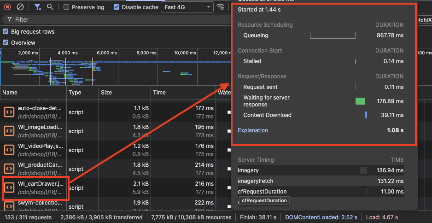Click the green Waiting for server bar
This screenshot has height=223, width=432.
360,101
